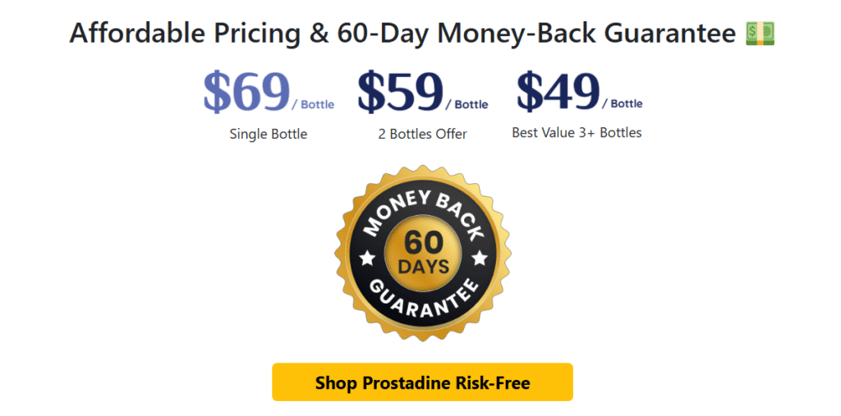
Task: Click the left star on guarantee badge
Action: click(368, 259)
